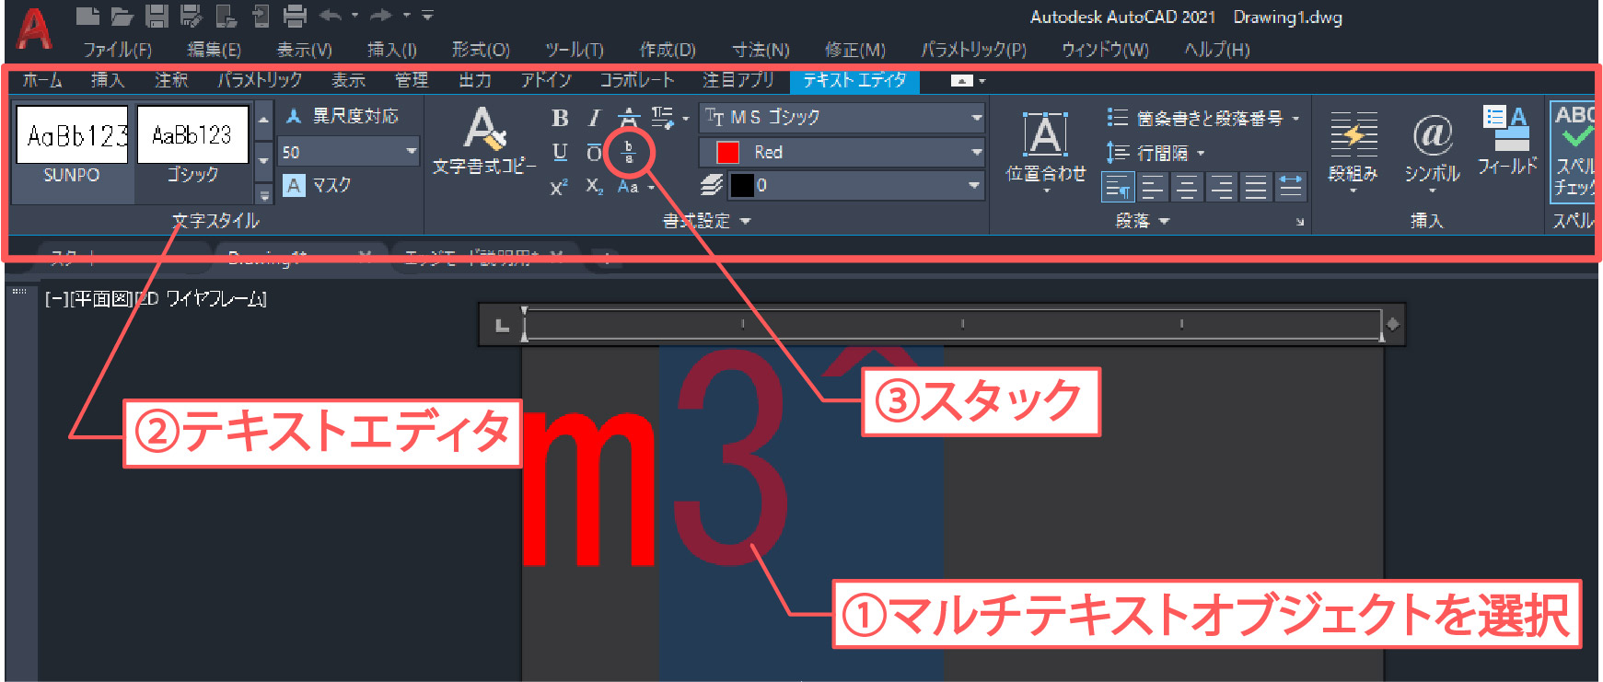Toggle Bold formatting
Screen dimensions: 1603x682
point(559,118)
